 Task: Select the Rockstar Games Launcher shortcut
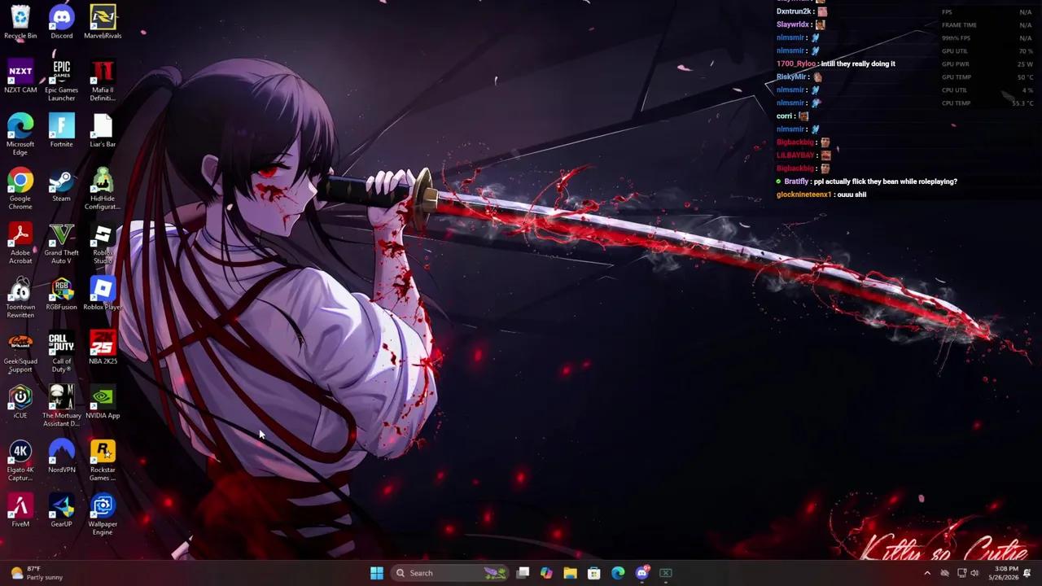(103, 461)
